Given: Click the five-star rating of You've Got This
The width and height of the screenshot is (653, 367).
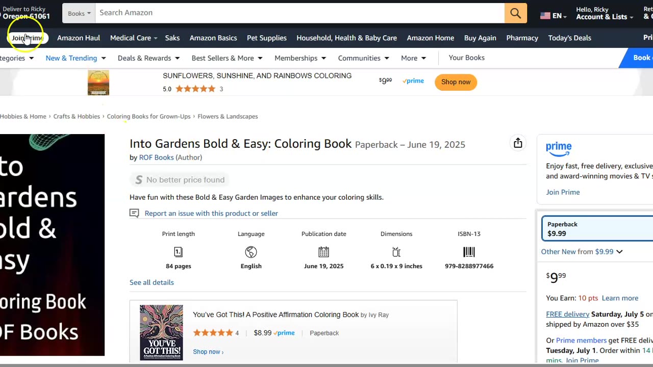Looking at the screenshot, I should (213, 333).
